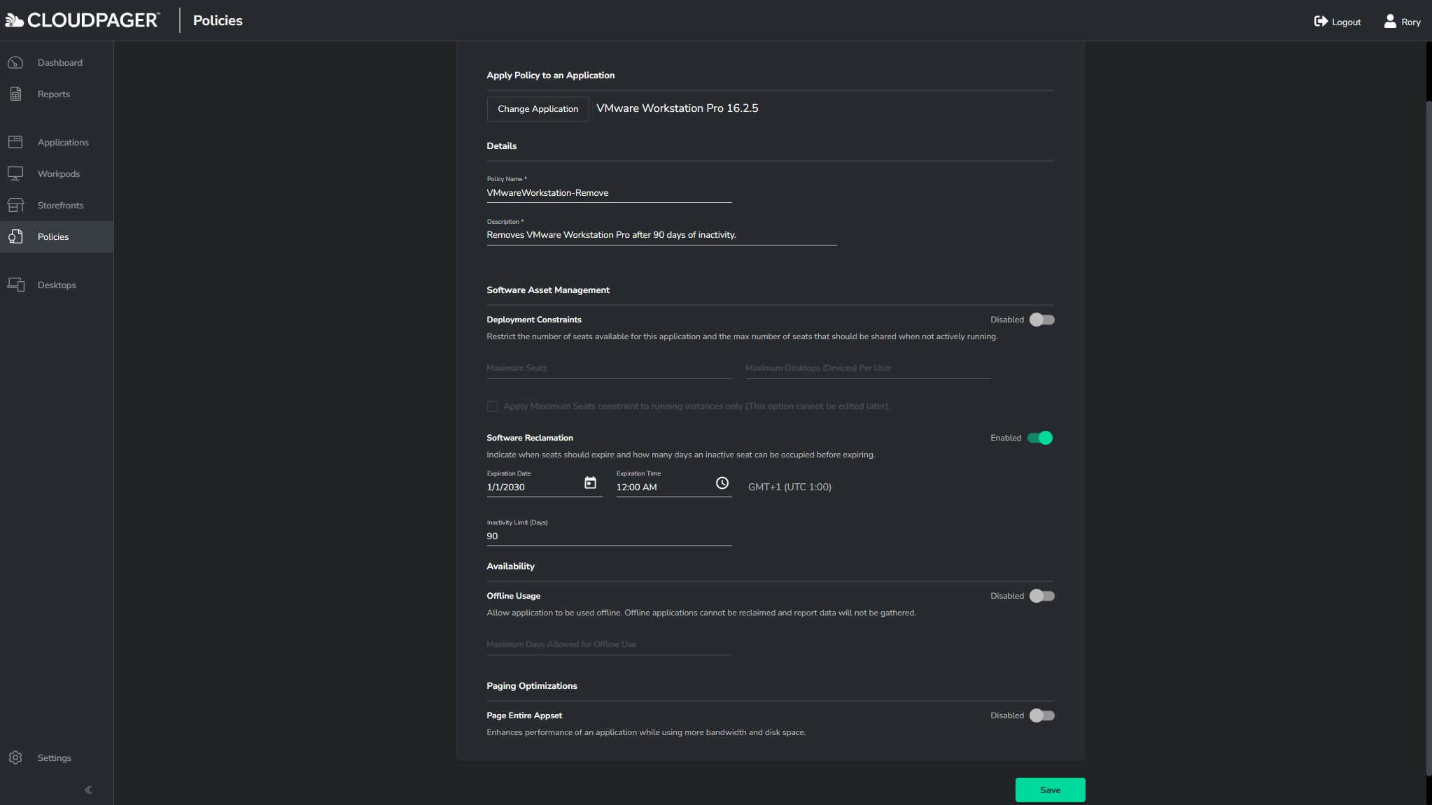Click the Dashboard gauge icon
1432x805 pixels.
(15, 63)
